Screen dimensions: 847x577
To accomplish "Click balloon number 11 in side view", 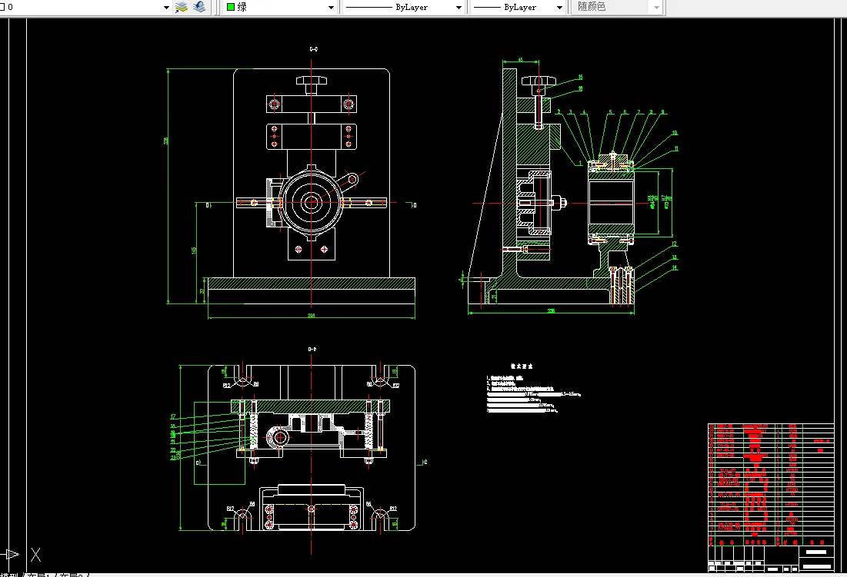I will 675,149.
